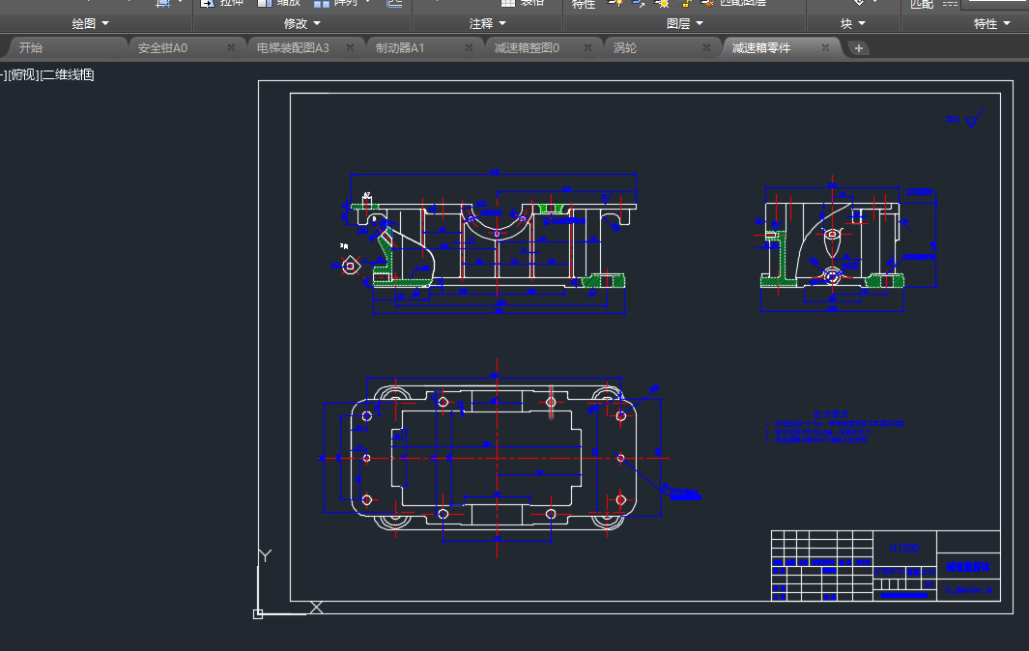
Task: Switch to the 安全钳A0 drawing tab
Action: (162, 47)
